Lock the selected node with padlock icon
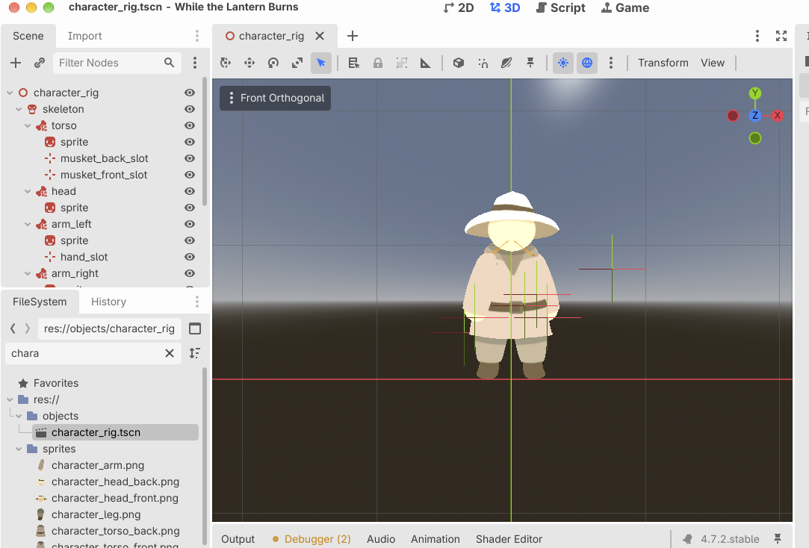The image size is (809, 548). click(378, 63)
